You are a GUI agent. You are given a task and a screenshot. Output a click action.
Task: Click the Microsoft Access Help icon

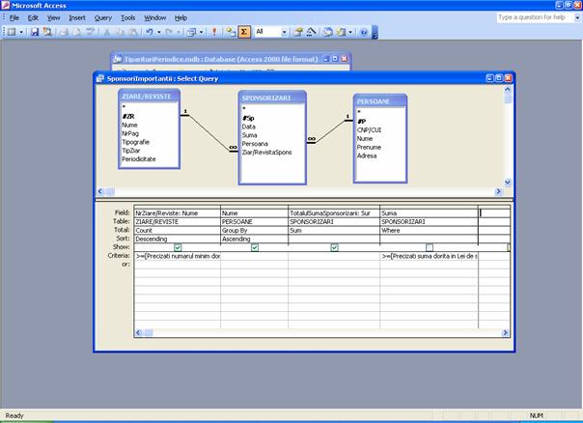tap(364, 32)
